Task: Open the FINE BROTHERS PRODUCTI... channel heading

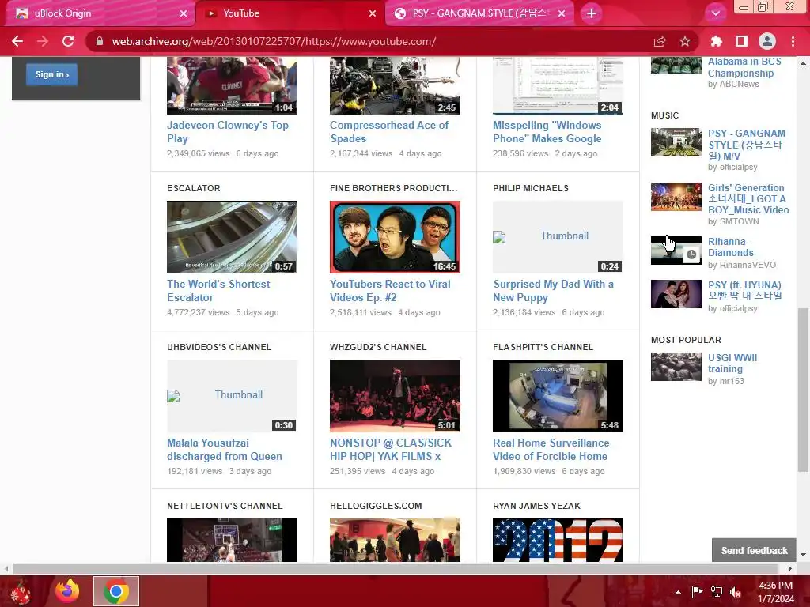Action: point(394,188)
